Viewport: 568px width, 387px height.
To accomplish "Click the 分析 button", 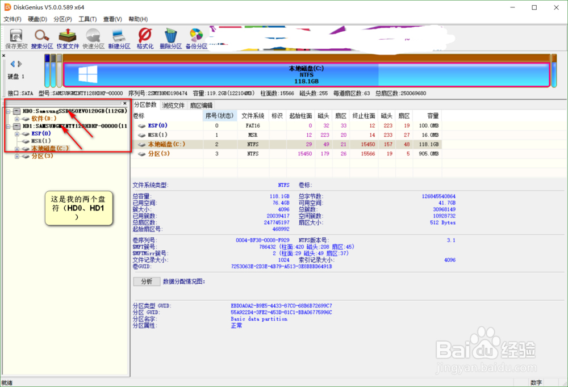I will point(147,281).
